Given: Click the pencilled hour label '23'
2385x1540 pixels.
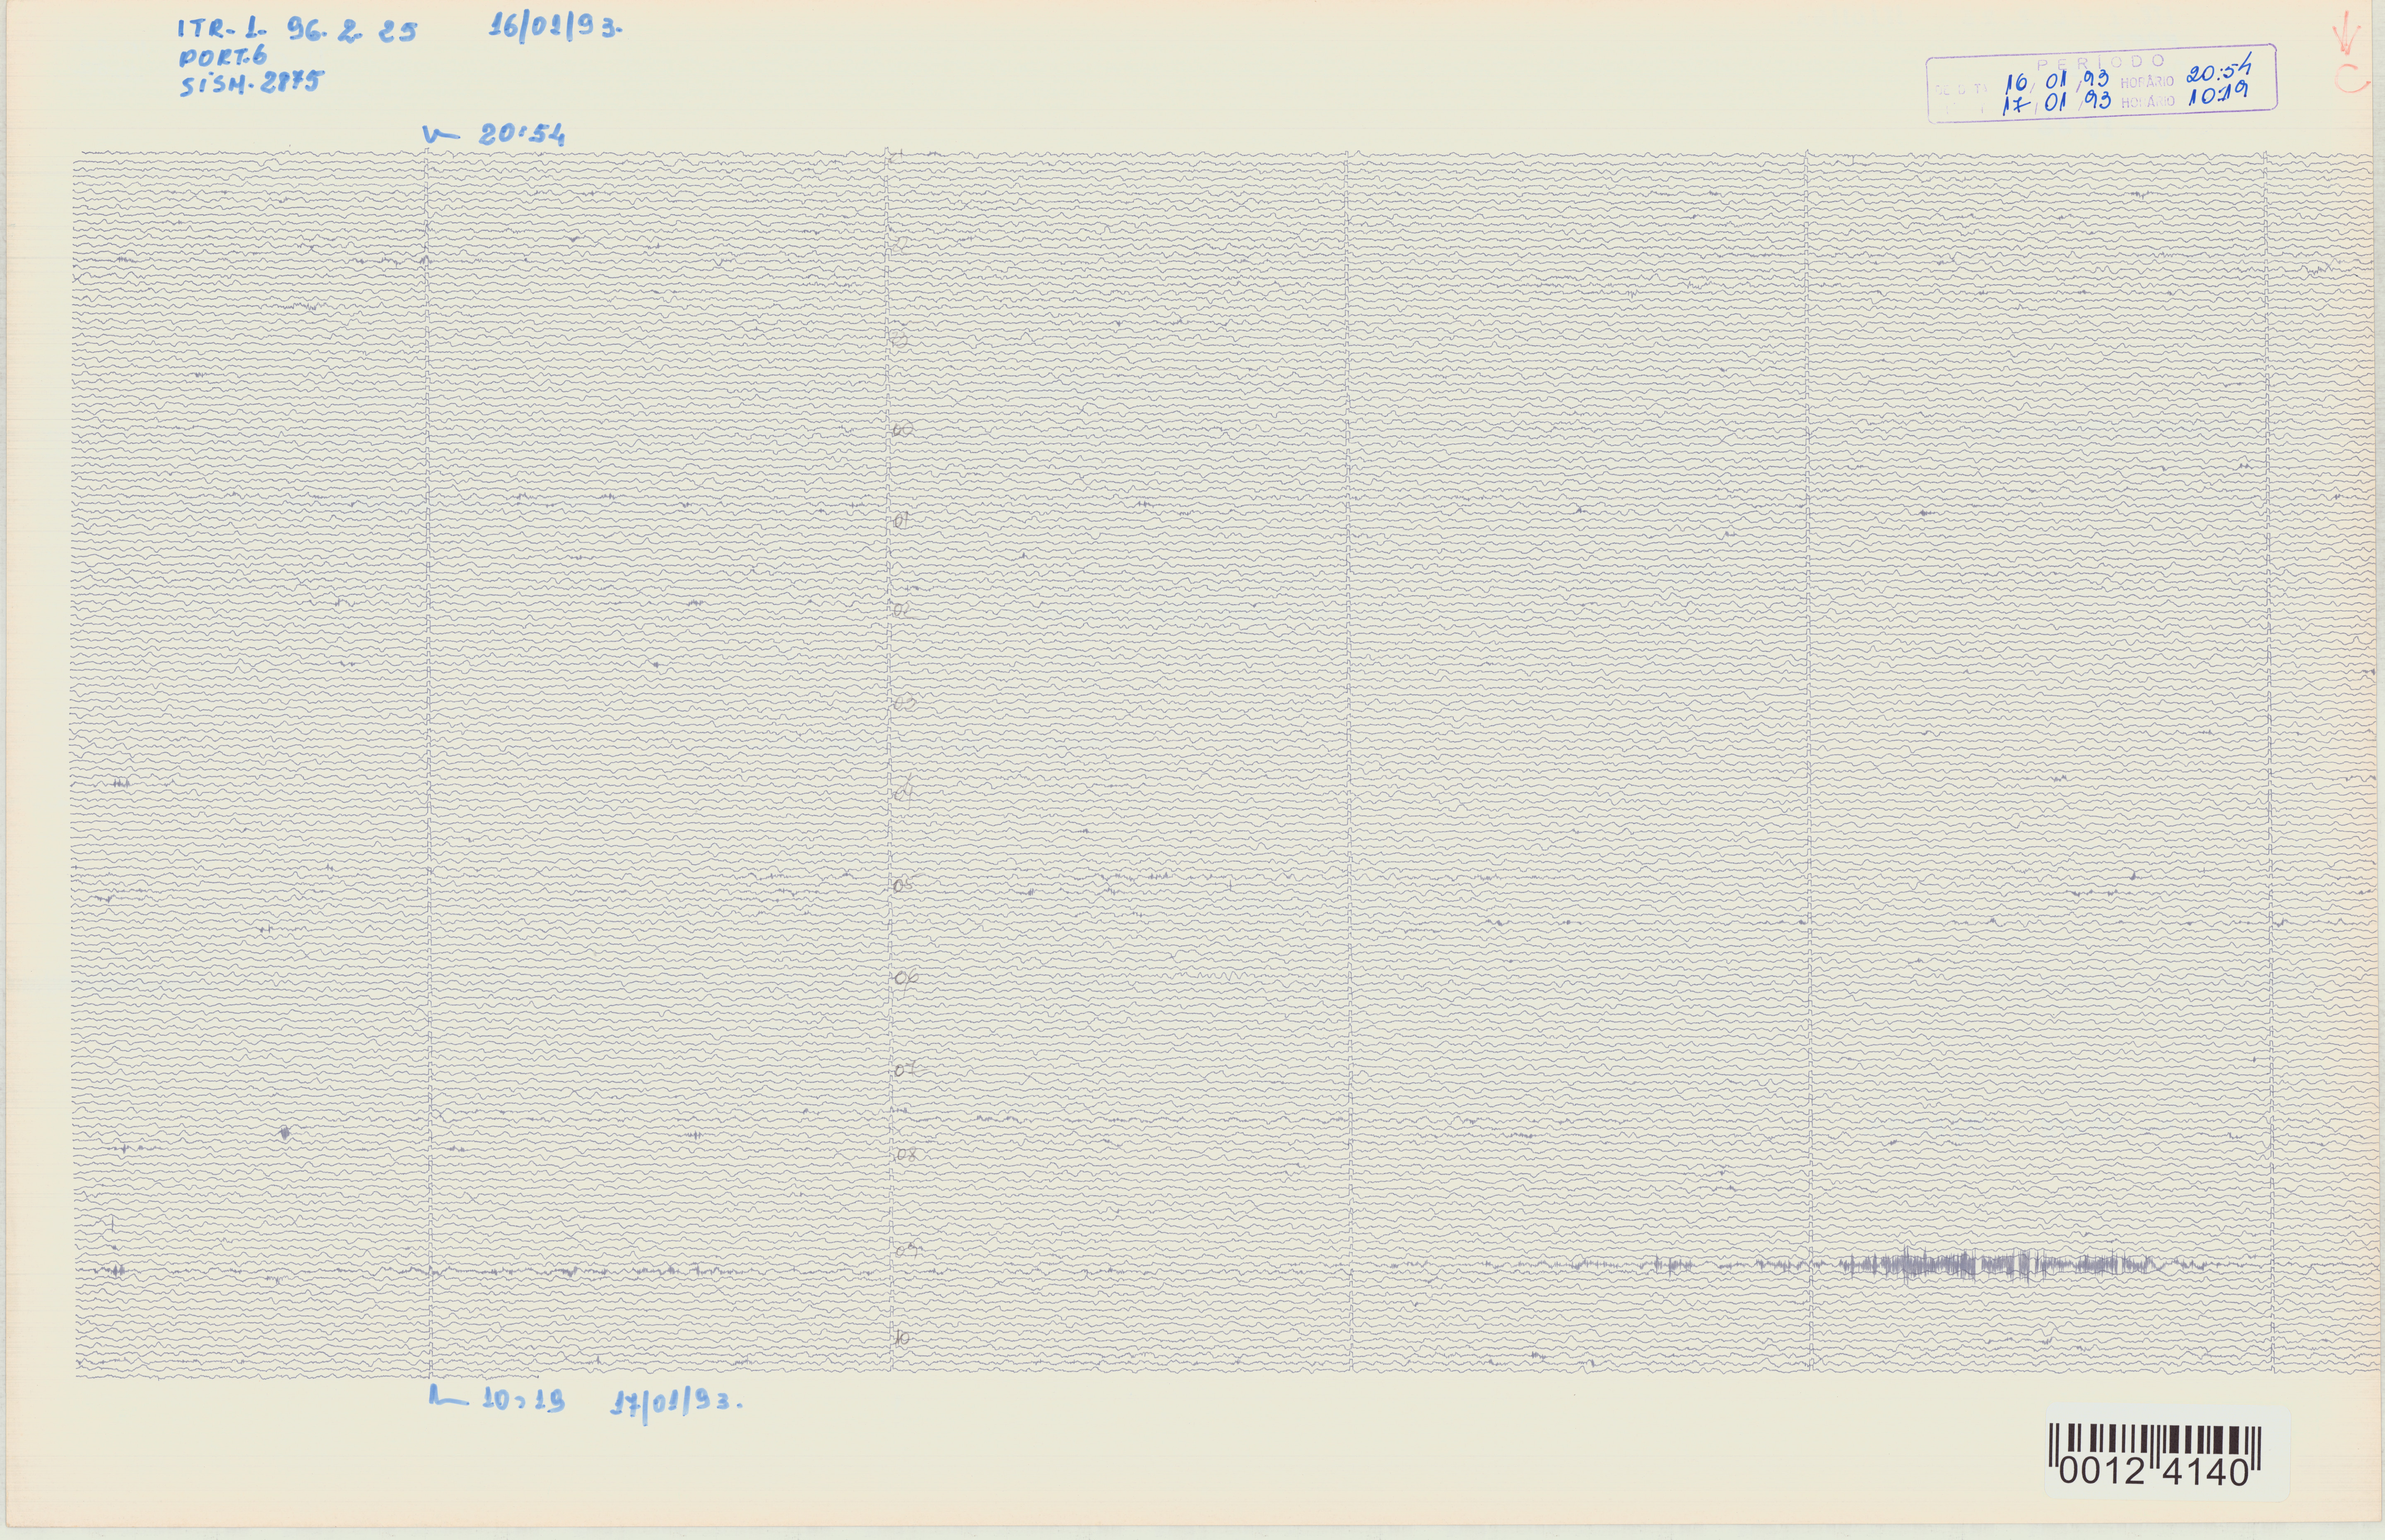Looking at the screenshot, I should pyautogui.click(x=900, y=340).
